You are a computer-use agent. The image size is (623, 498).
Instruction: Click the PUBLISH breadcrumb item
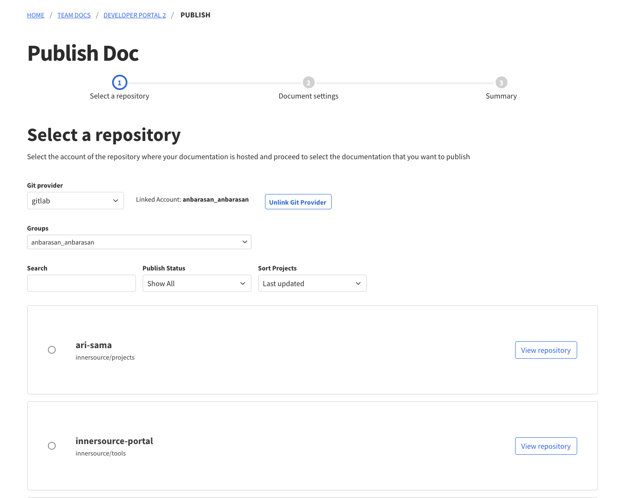tap(195, 15)
